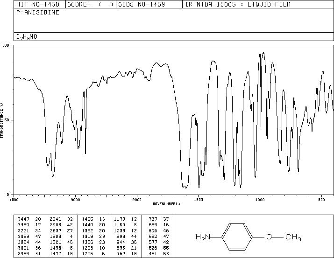The width and height of the screenshot is (334, 258).
Task: Select the compound name P-ANISIDINE
Action: tap(38, 12)
